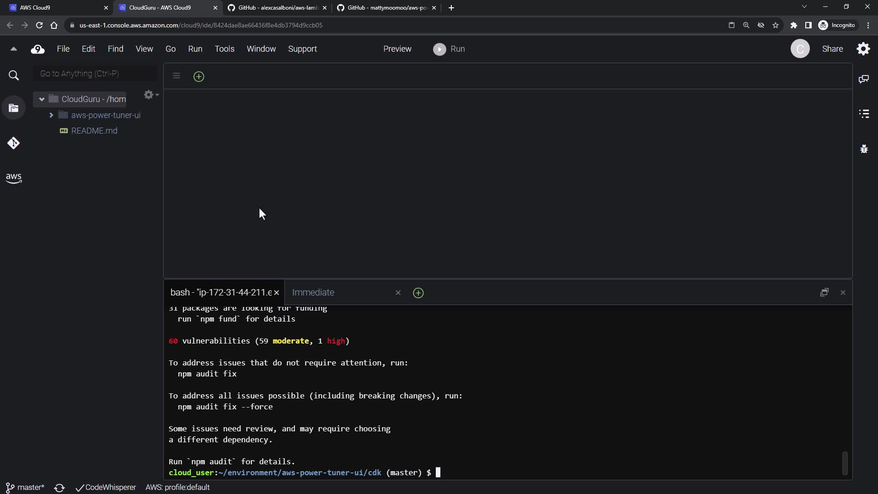The height and width of the screenshot is (494, 878).
Task: Click the Cloud9 cloud logo icon
Action: tap(37, 49)
